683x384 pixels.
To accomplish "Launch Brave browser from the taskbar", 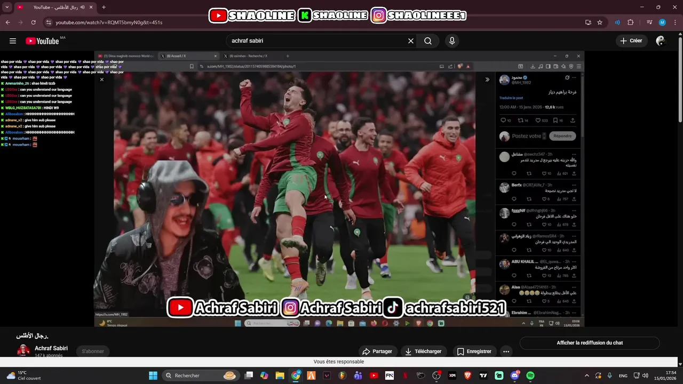I will coord(468,375).
